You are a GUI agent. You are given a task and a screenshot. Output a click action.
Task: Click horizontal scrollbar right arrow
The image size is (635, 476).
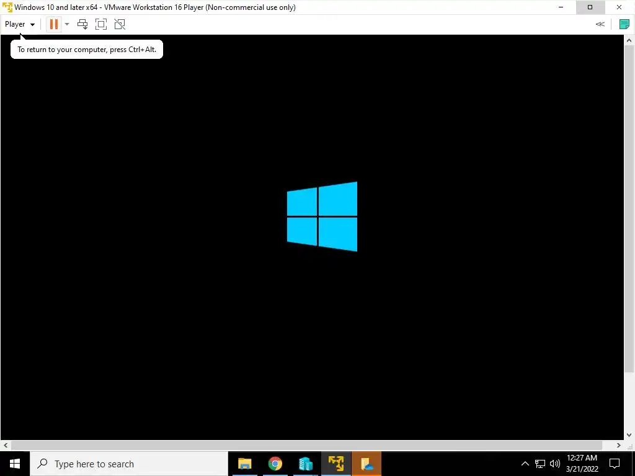pyautogui.click(x=619, y=445)
